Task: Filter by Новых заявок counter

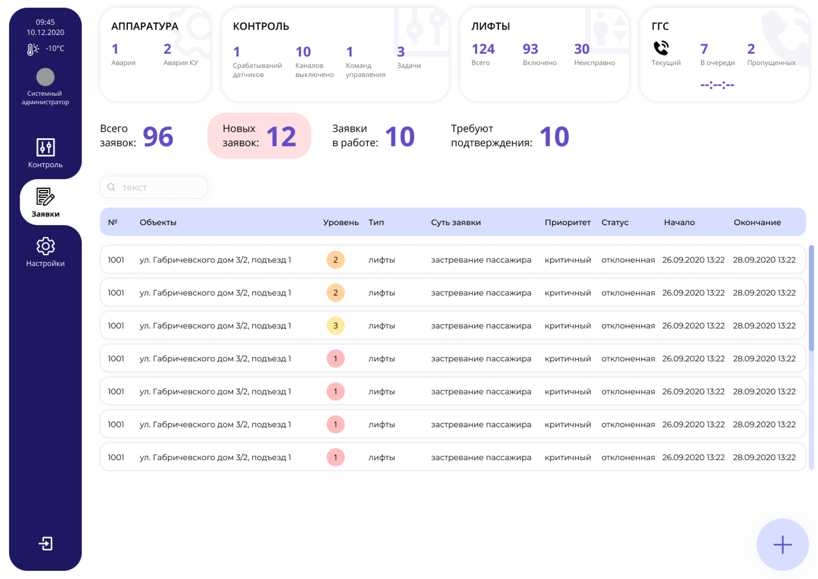Action: pos(259,136)
